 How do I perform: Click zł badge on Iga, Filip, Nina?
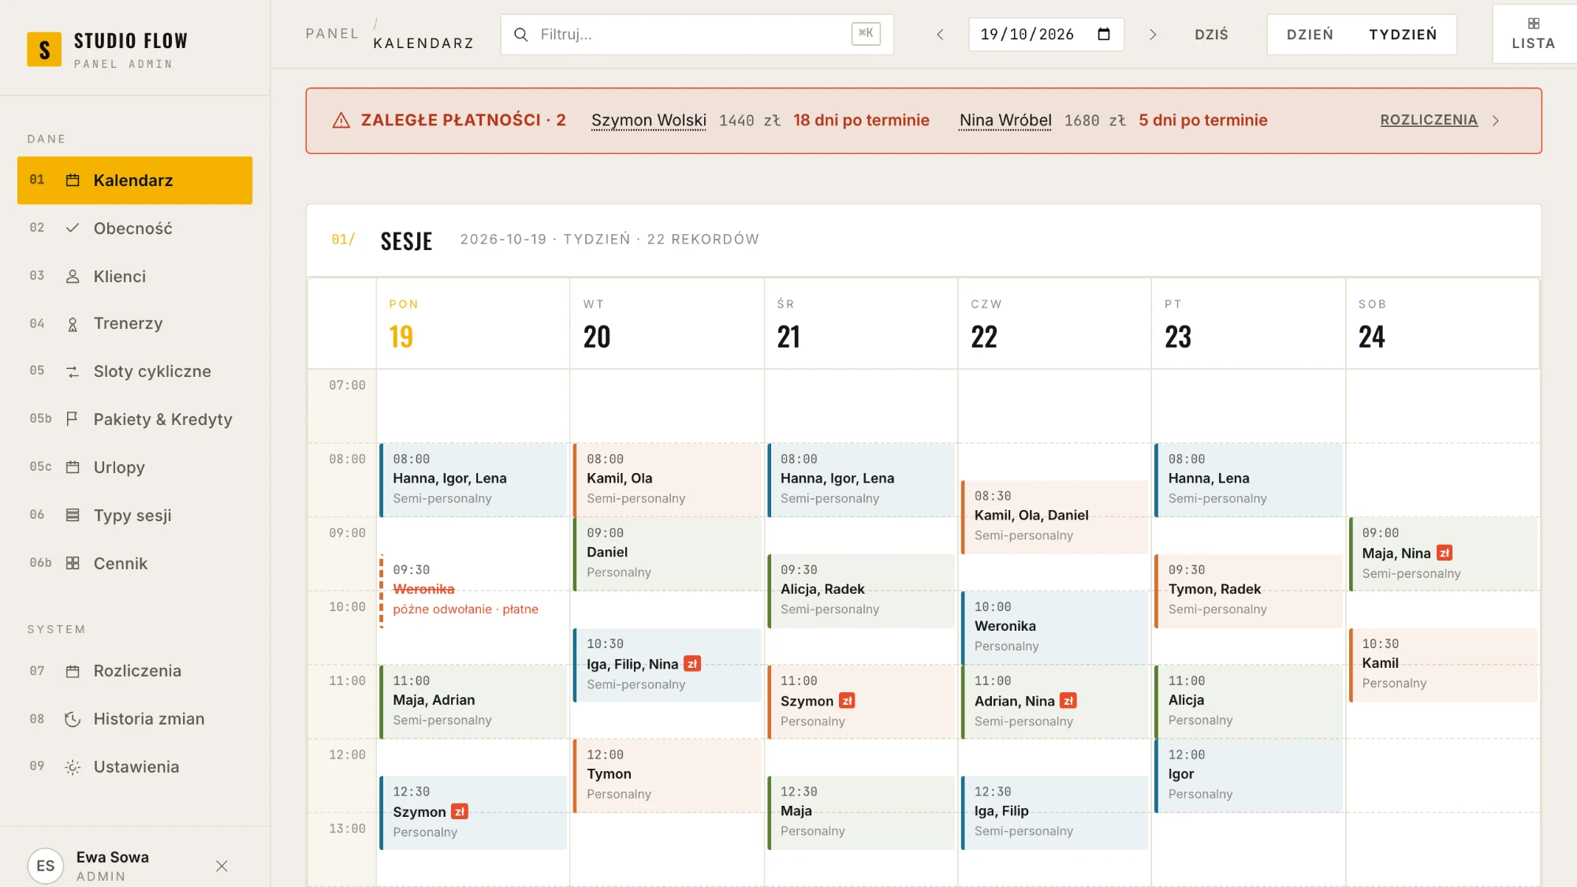pyautogui.click(x=692, y=664)
